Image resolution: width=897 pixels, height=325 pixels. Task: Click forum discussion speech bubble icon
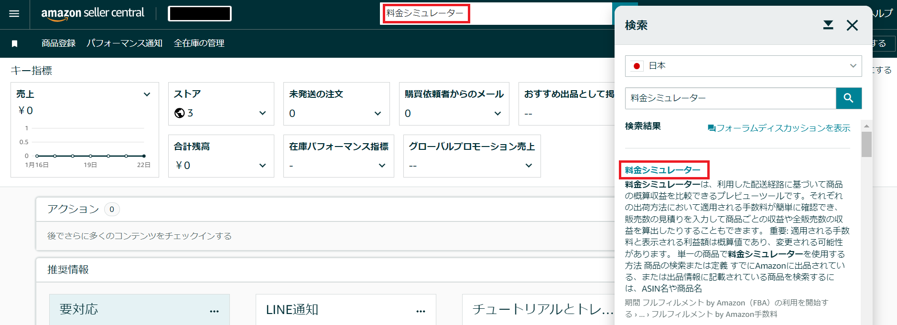coord(712,128)
